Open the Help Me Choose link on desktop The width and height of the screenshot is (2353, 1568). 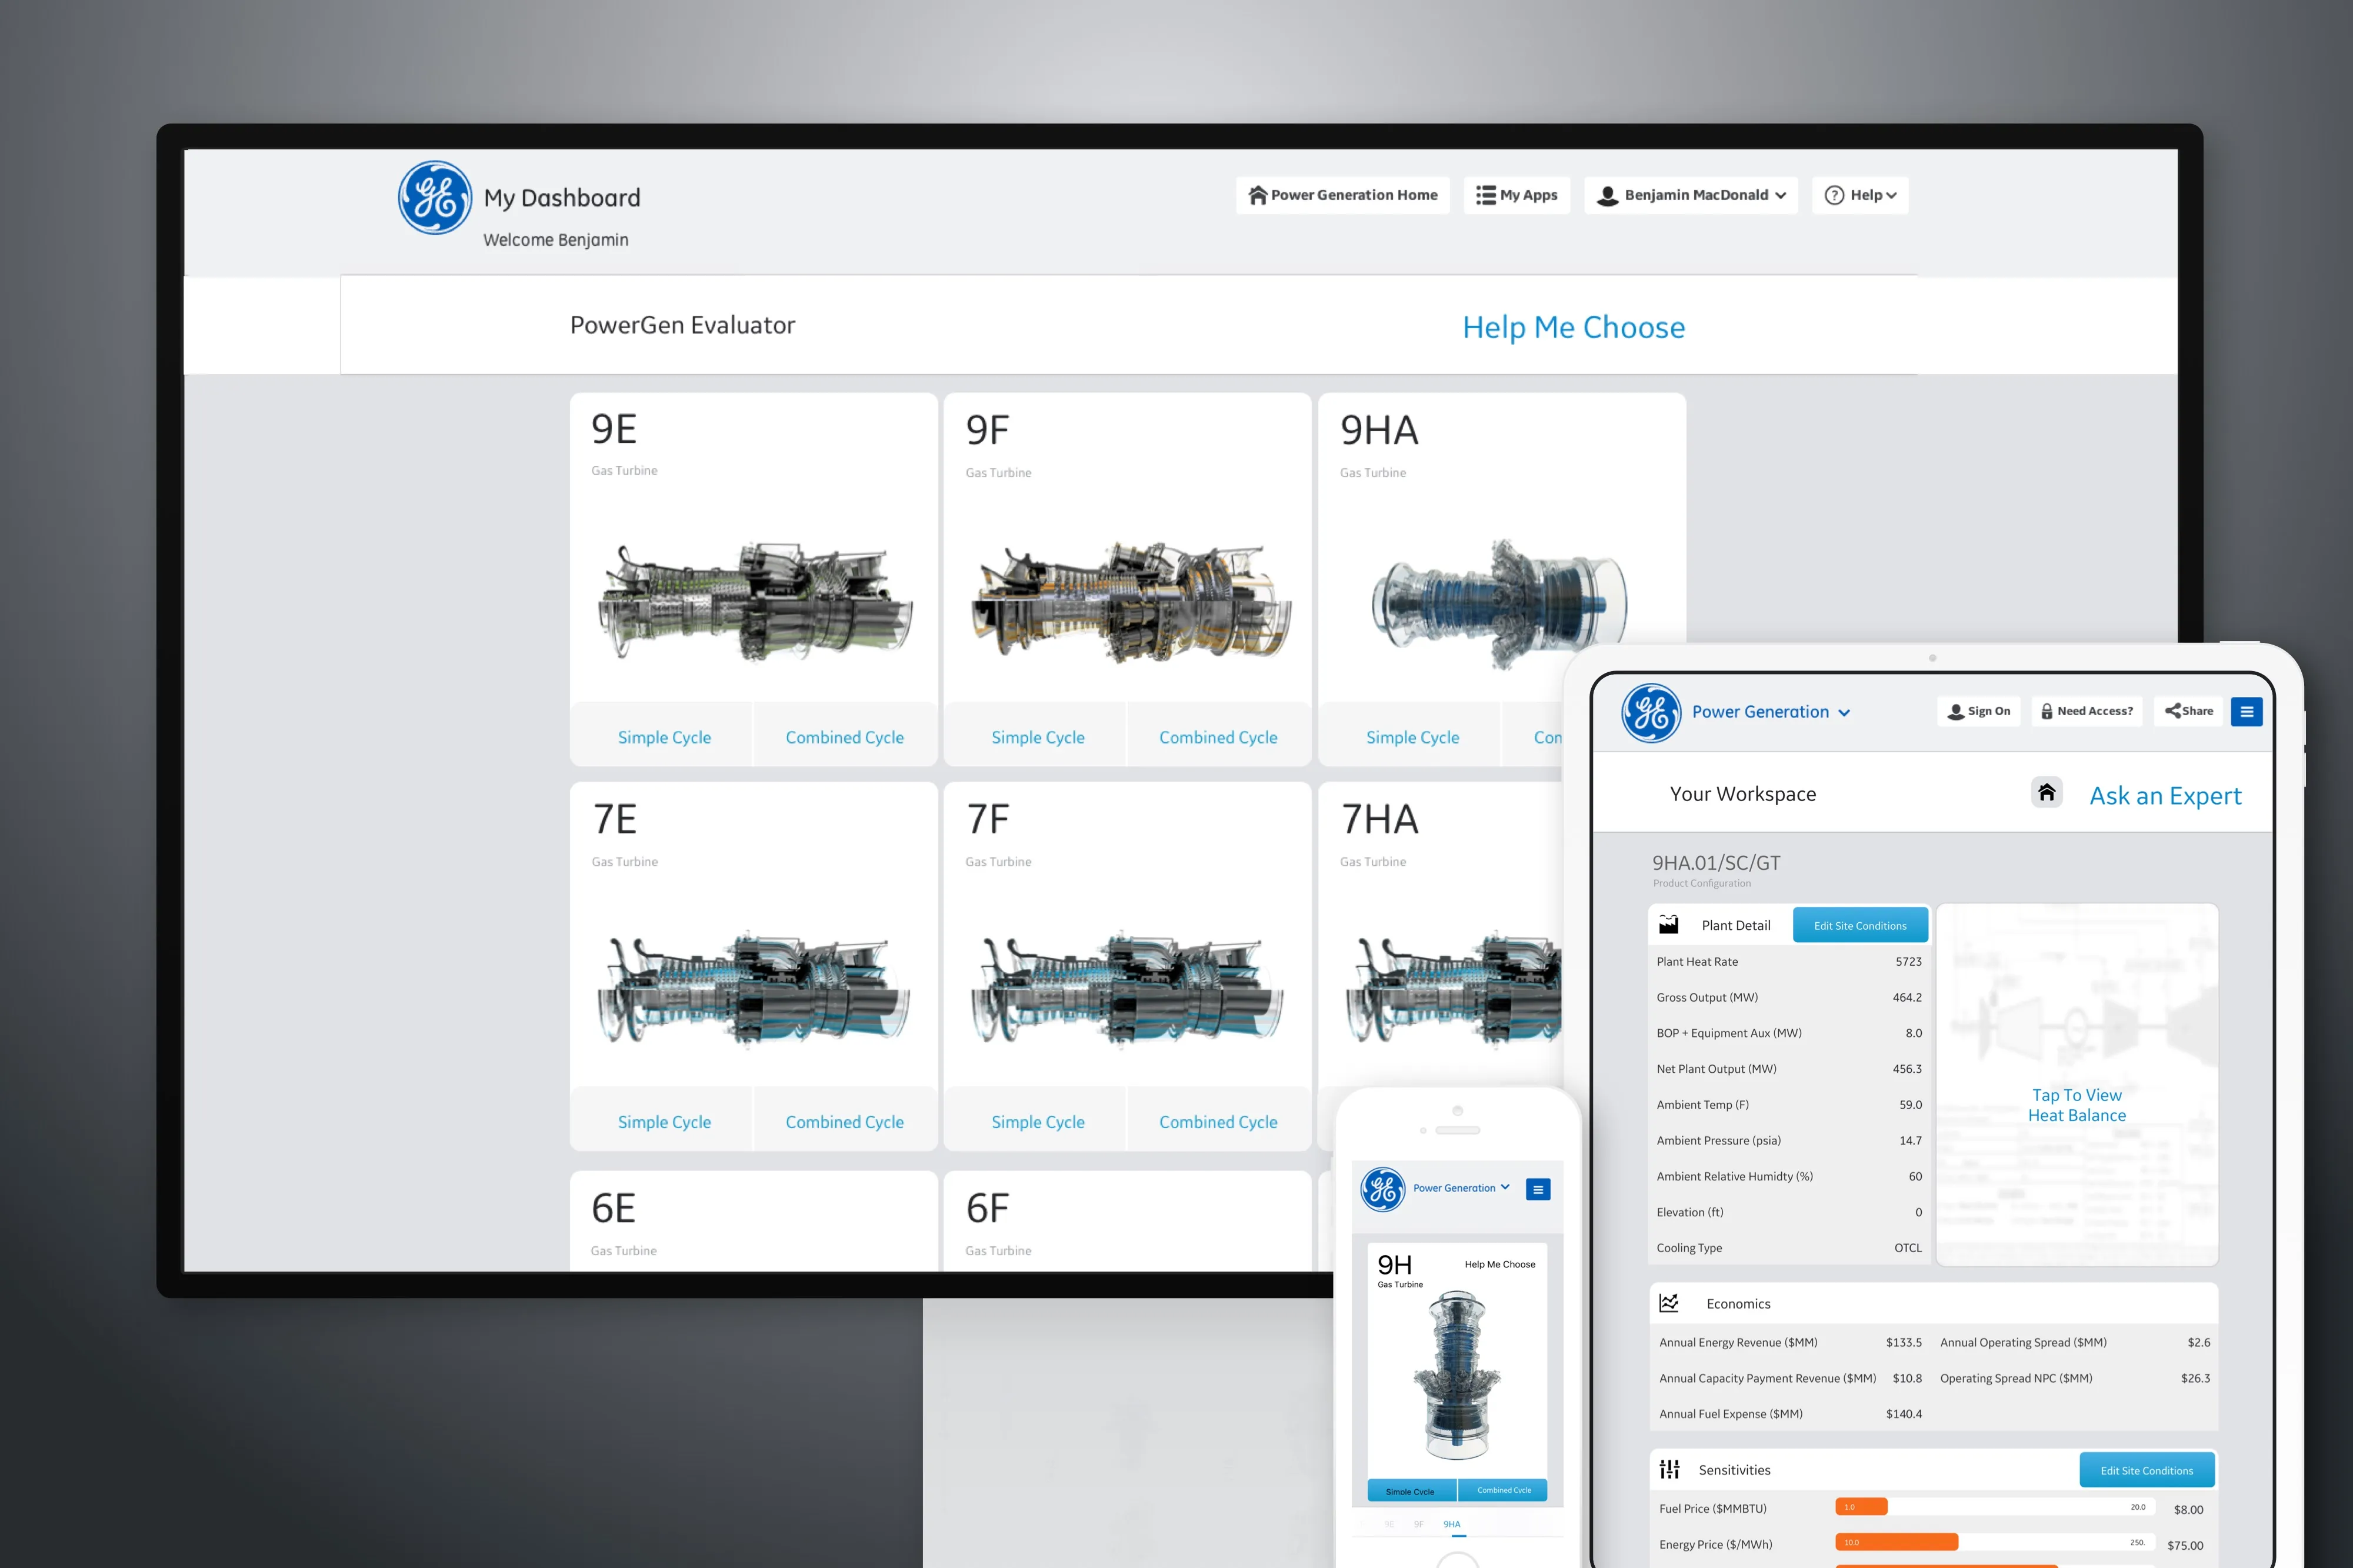point(1573,327)
